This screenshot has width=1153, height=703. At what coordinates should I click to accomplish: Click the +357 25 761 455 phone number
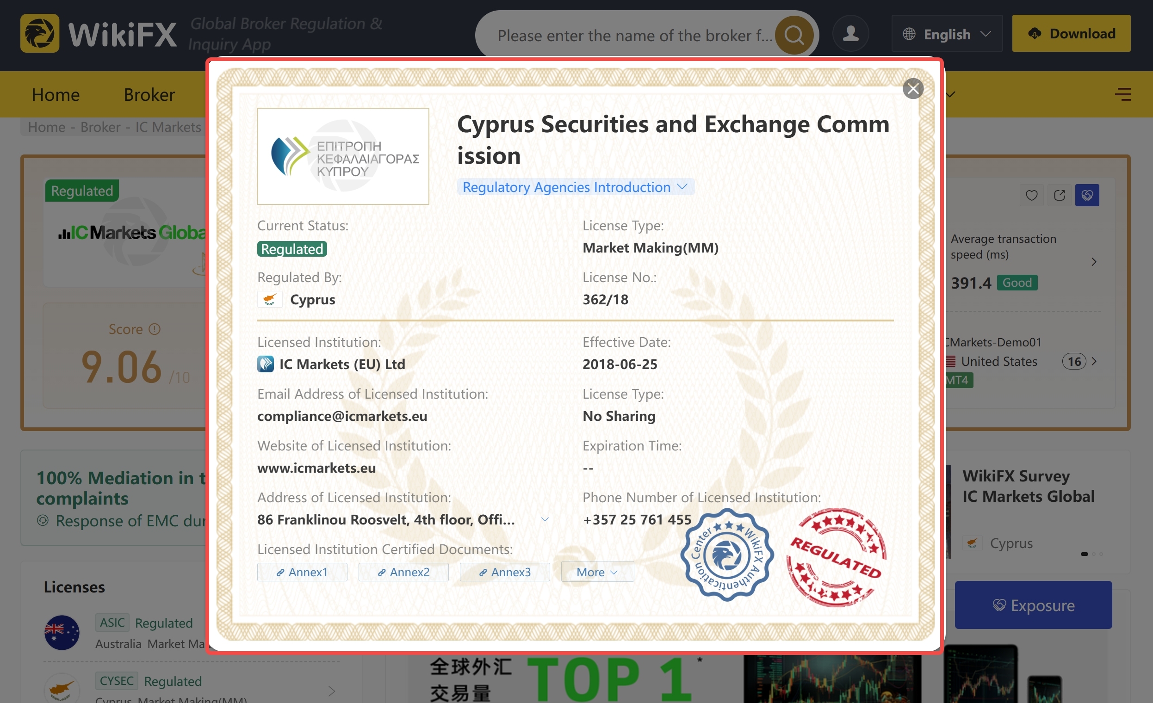[637, 520]
